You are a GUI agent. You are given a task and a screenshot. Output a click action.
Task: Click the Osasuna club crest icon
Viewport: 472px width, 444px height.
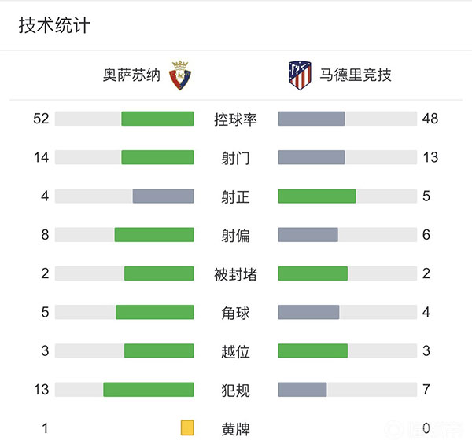click(181, 75)
